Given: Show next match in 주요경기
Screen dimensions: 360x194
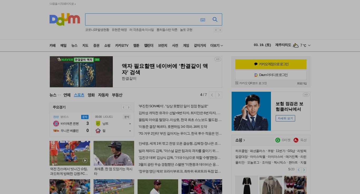Looking at the screenshot, I should click(129, 107).
